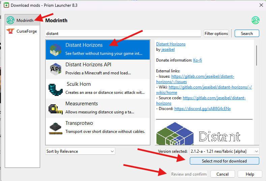Image resolution: width=266 pixels, height=181 pixels.
Task: Click the green Modrinth logo at top right
Action: pos(255,20)
